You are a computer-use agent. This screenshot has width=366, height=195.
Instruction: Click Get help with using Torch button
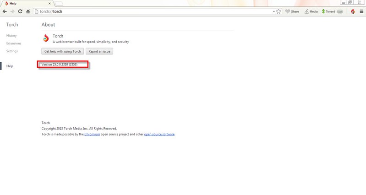(x=63, y=51)
